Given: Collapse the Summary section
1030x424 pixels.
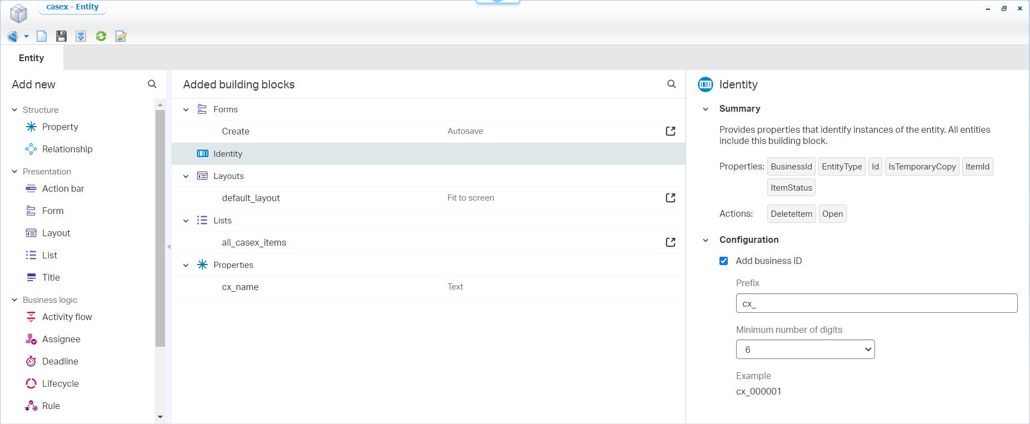Looking at the screenshot, I should 706,109.
